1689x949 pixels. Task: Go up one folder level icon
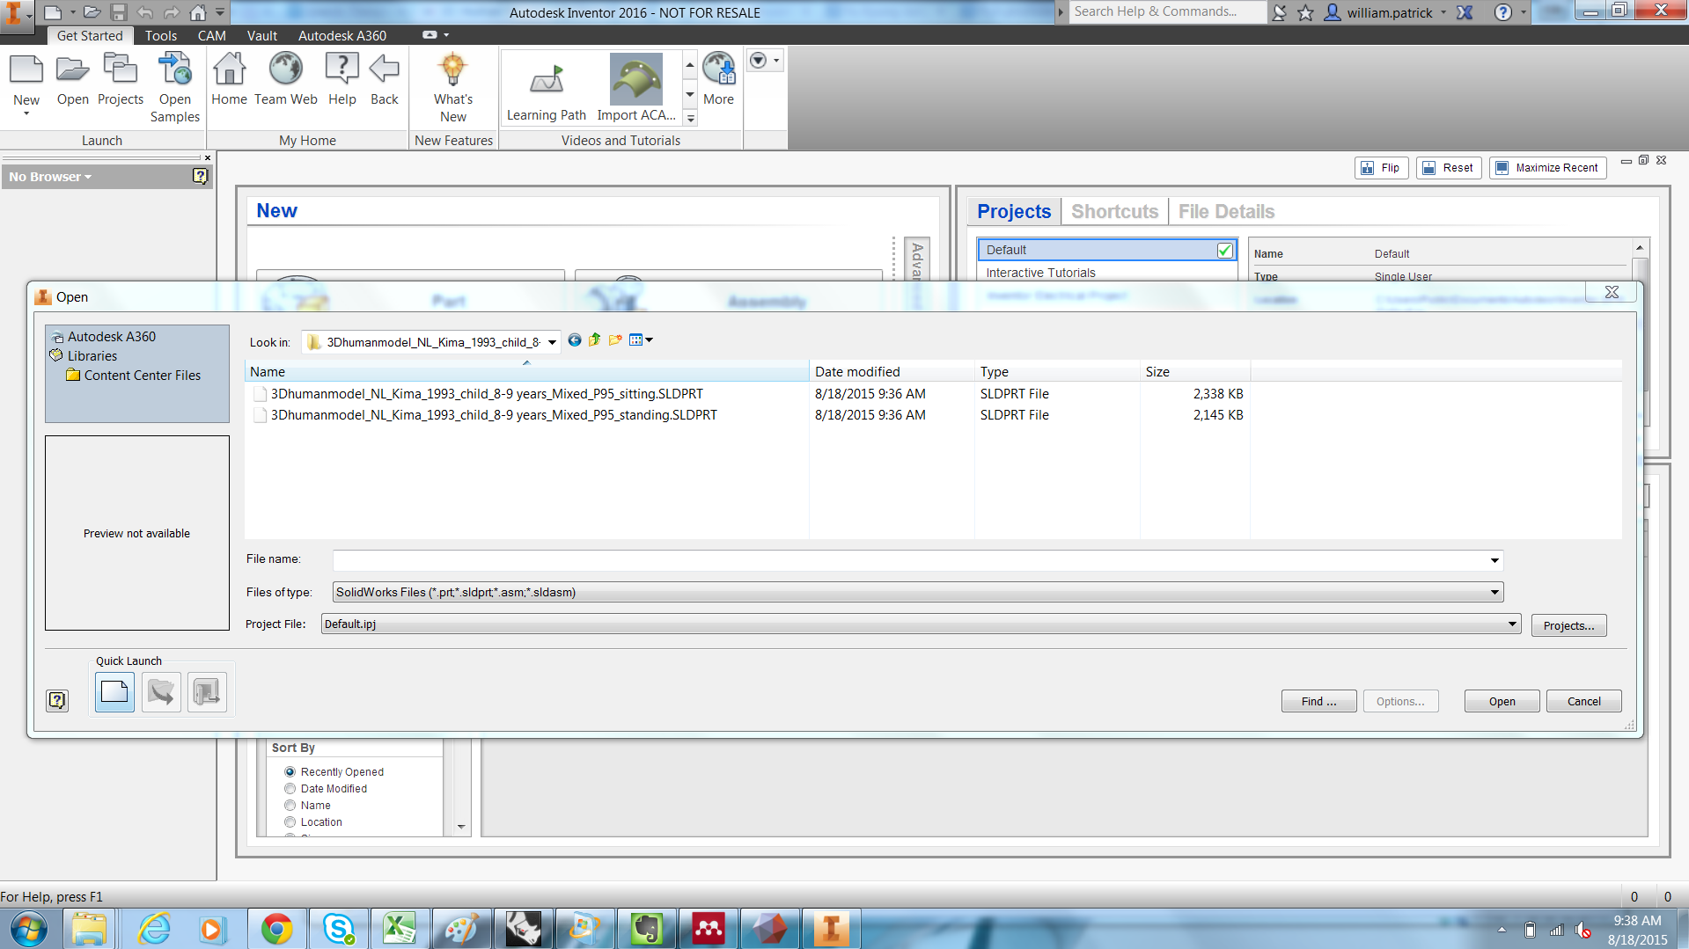click(x=595, y=340)
